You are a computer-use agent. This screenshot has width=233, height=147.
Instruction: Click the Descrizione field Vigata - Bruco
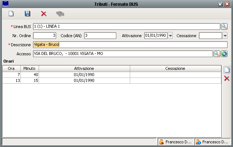pos(130,45)
